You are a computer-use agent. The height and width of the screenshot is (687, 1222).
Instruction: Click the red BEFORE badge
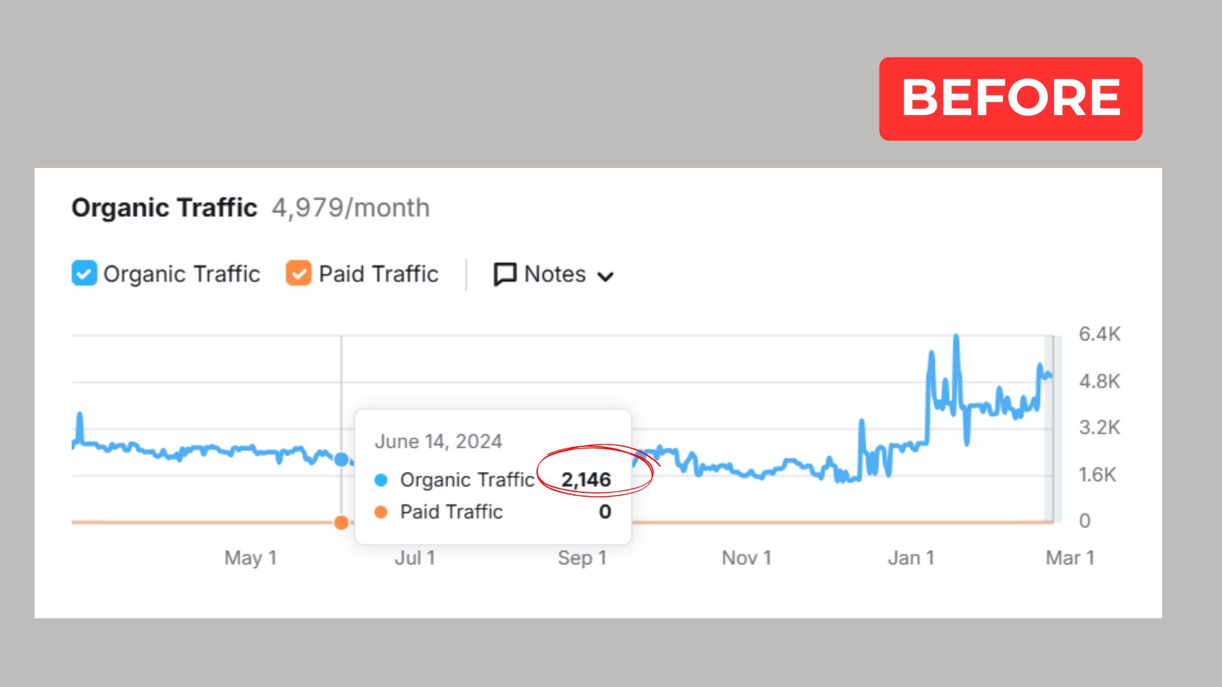1010,99
